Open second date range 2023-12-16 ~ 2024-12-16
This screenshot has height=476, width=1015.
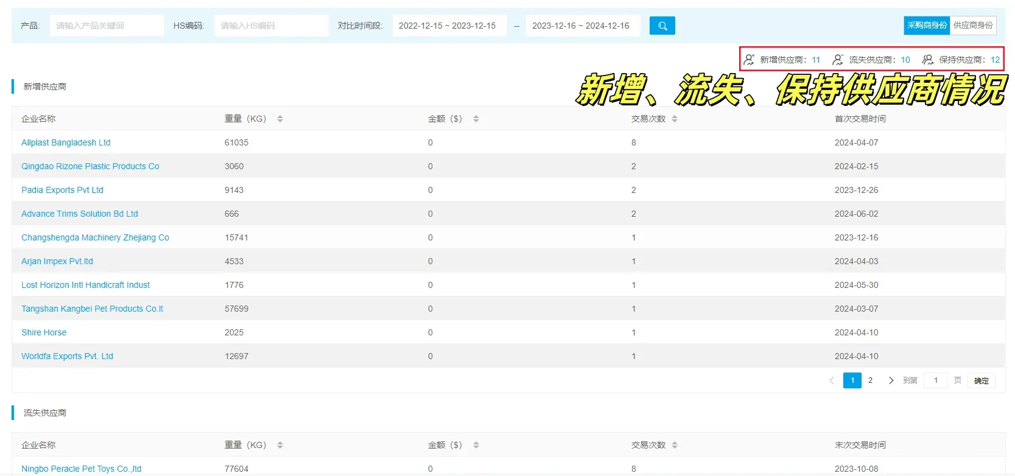click(x=583, y=26)
